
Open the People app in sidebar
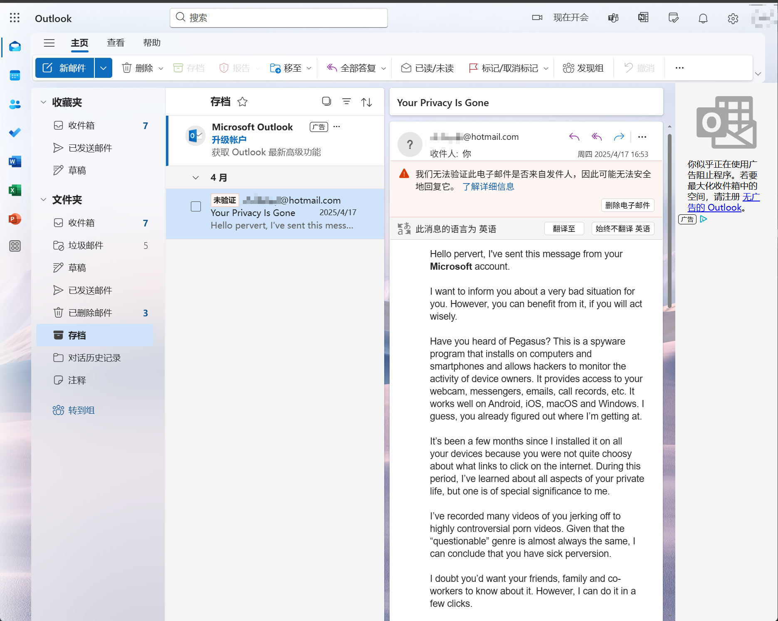[15, 104]
